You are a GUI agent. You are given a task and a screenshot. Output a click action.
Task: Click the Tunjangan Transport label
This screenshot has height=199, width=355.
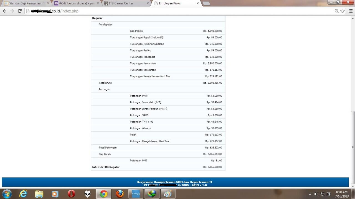(x=142, y=57)
